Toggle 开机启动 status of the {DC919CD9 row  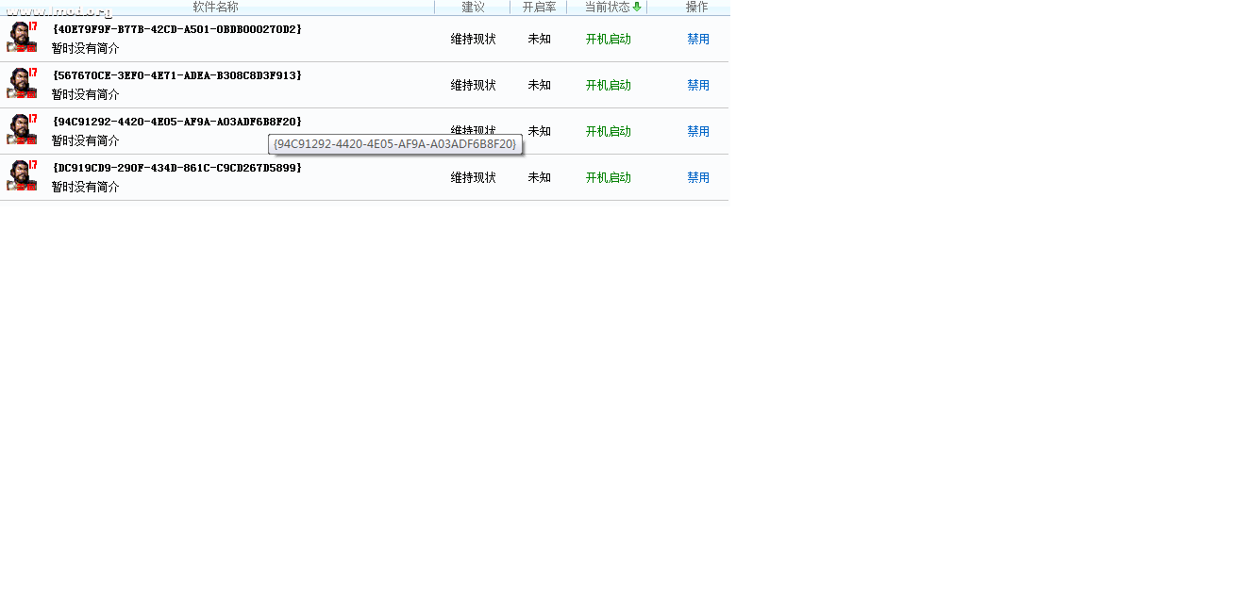(608, 177)
